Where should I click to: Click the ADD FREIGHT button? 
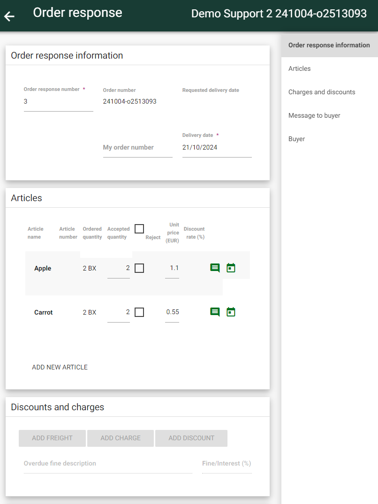(x=52, y=438)
